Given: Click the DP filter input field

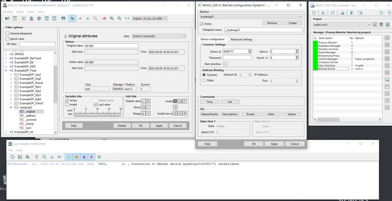Looking at the screenshot, I should click(37, 44).
